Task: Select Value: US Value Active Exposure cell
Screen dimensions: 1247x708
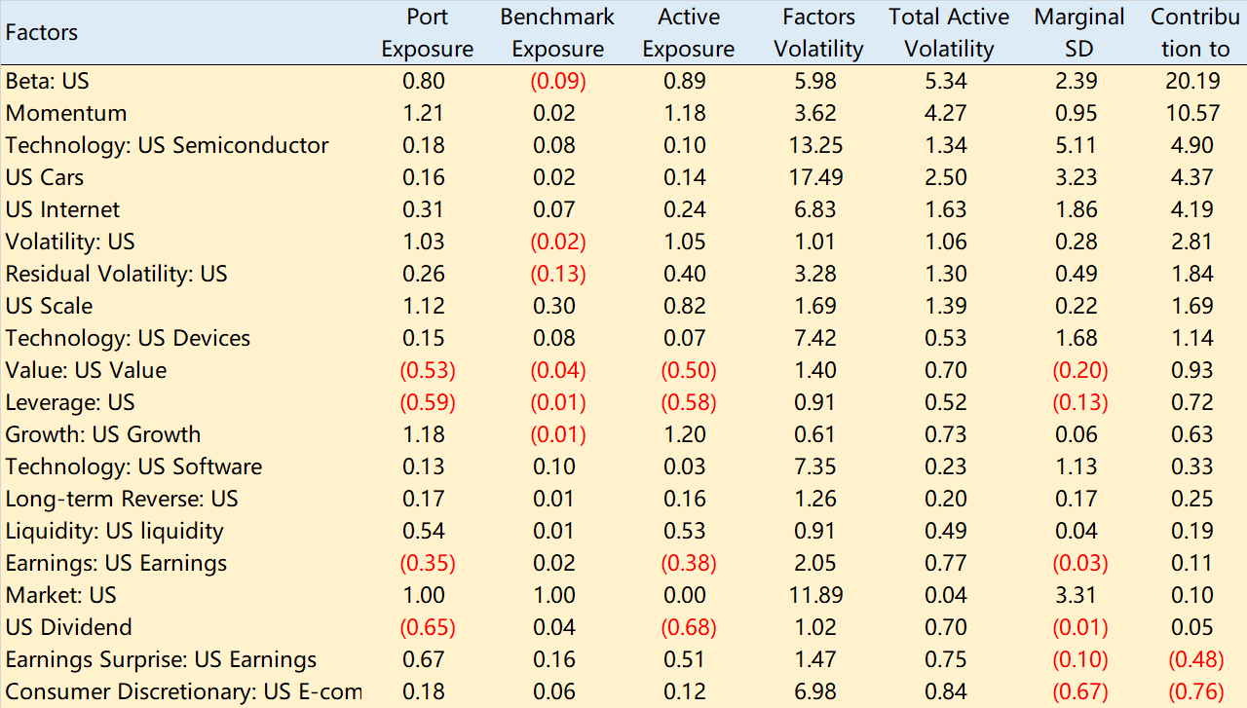Action: pyautogui.click(x=689, y=370)
